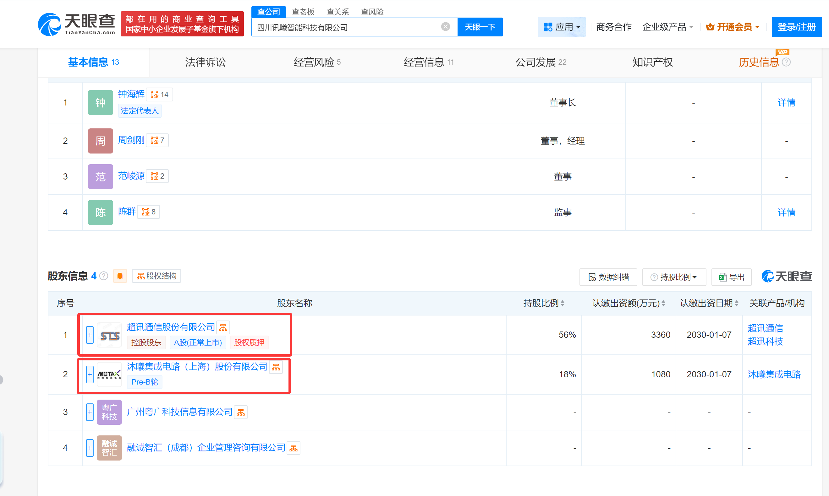Select the 知识产权 tab
829x496 pixels.
click(652, 62)
